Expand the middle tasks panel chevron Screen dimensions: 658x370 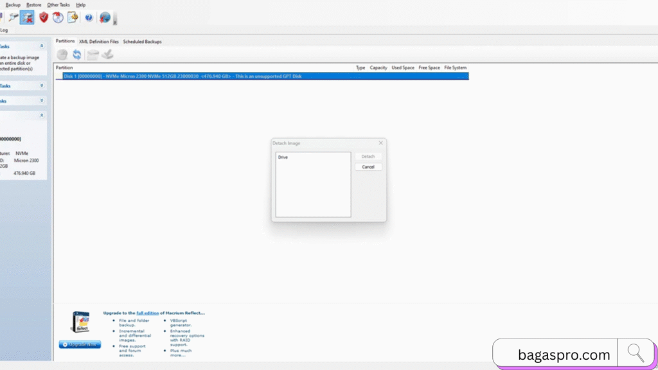[x=42, y=86]
